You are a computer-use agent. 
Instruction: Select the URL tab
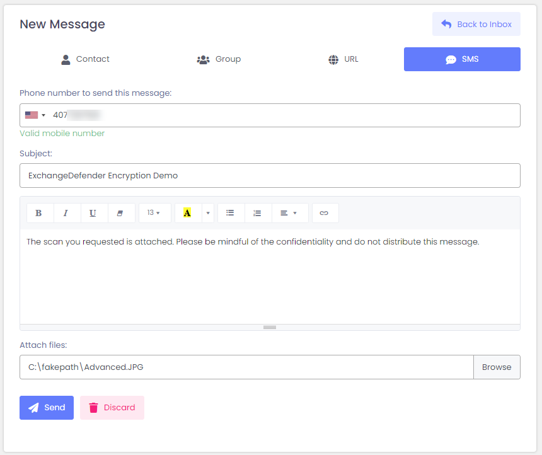343,59
